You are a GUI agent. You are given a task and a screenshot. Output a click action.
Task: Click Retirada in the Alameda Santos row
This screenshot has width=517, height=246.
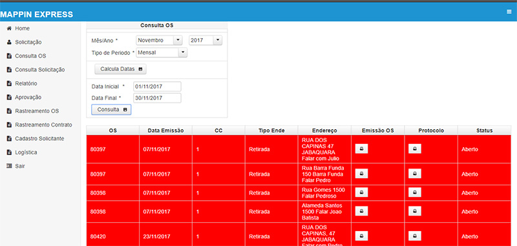(x=259, y=211)
